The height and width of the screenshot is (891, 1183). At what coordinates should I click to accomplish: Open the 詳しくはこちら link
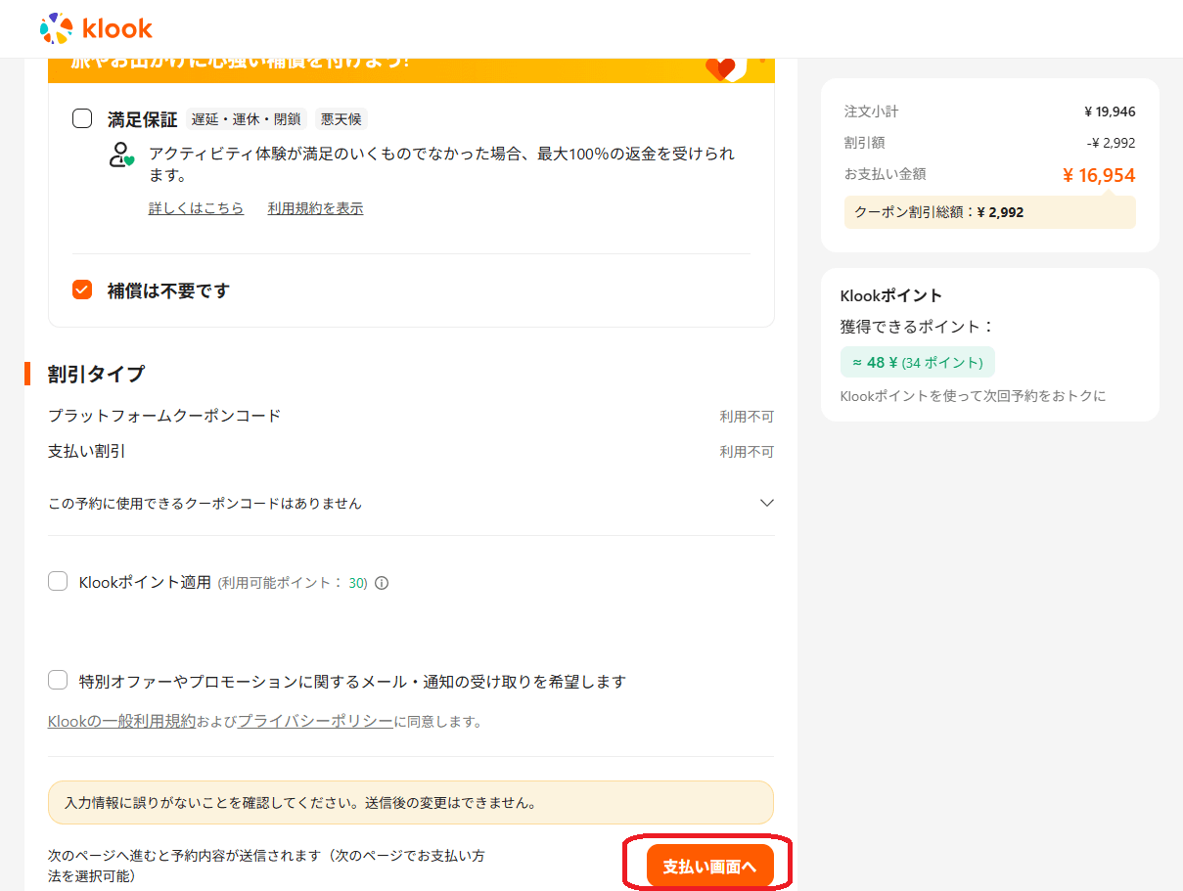click(x=196, y=208)
